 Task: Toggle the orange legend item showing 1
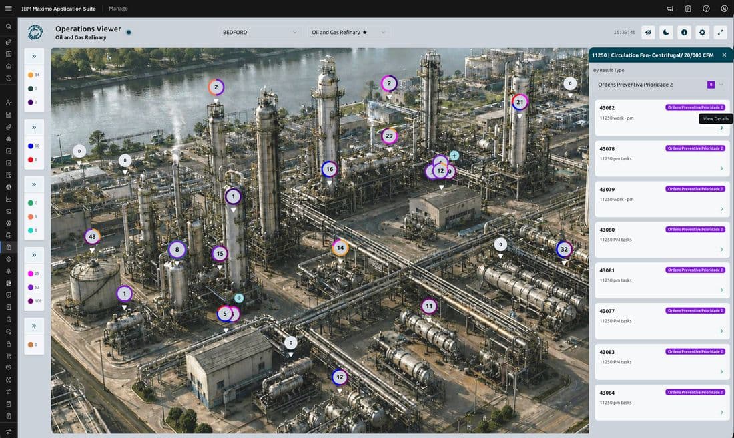pyautogui.click(x=33, y=216)
